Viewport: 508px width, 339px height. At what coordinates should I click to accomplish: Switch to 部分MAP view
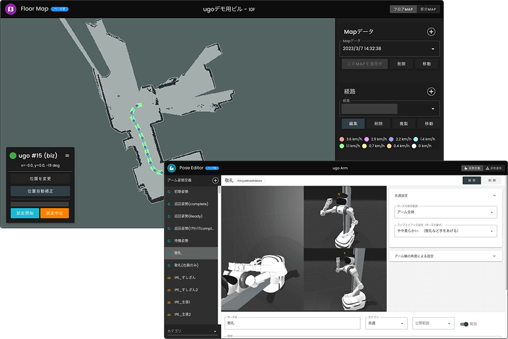coord(428,10)
